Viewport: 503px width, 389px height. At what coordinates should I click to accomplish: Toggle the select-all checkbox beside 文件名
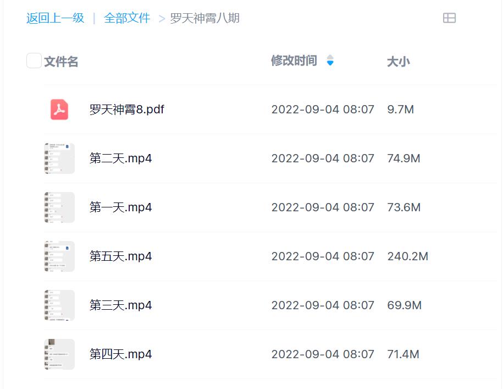pyautogui.click(x=34, y=61)
